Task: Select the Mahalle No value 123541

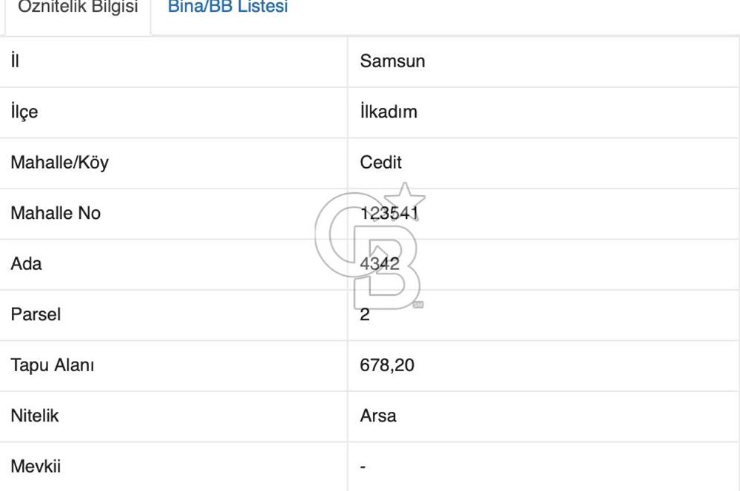Action: pos(389,213)
